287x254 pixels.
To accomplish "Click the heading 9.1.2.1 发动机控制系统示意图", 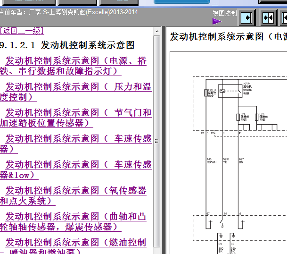I will click(67, 45).
